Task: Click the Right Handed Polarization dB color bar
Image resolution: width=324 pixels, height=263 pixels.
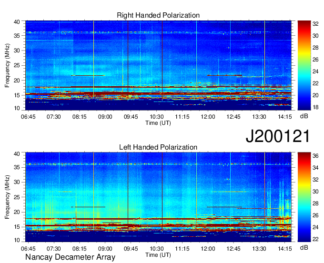Action: pyautogui.click(x=304, y=65)
